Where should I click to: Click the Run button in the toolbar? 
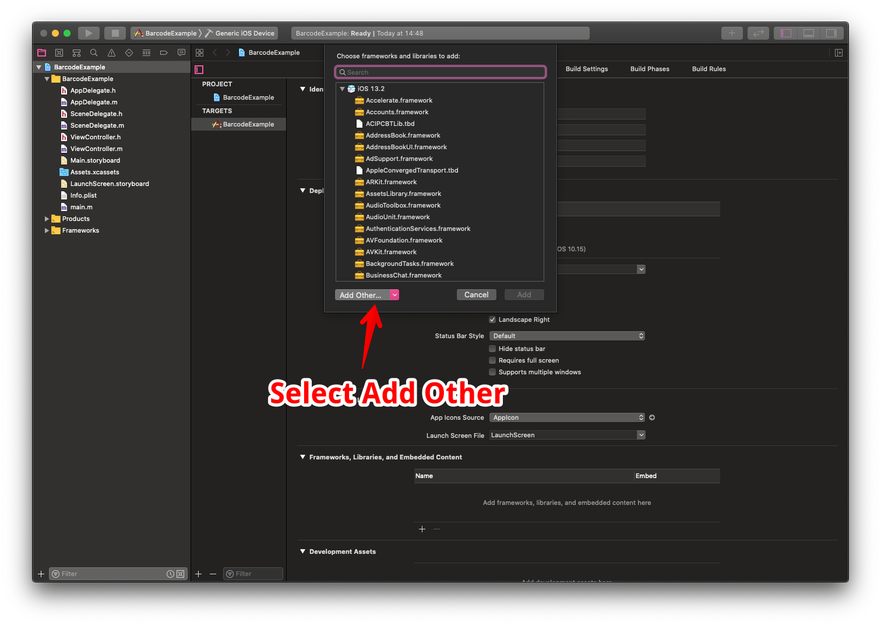89,33
